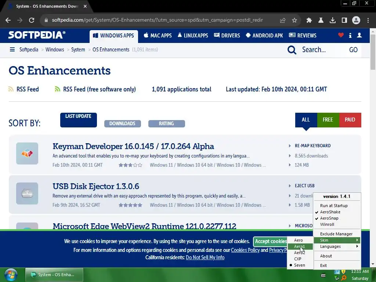Viewport: 376px width, 282px height.
Task: Switch to the MAC APPS tab
Action: coord(158,36)
